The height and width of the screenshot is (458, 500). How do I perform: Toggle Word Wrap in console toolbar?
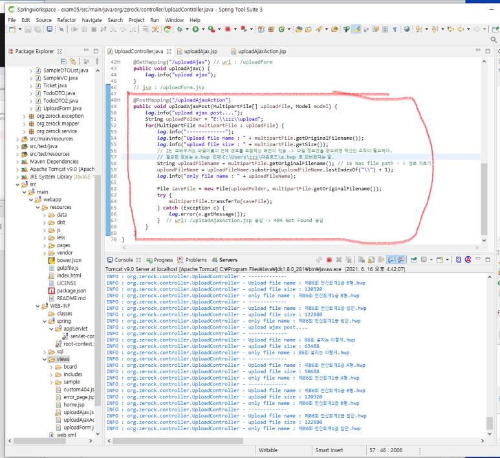(x=381, y=260)
